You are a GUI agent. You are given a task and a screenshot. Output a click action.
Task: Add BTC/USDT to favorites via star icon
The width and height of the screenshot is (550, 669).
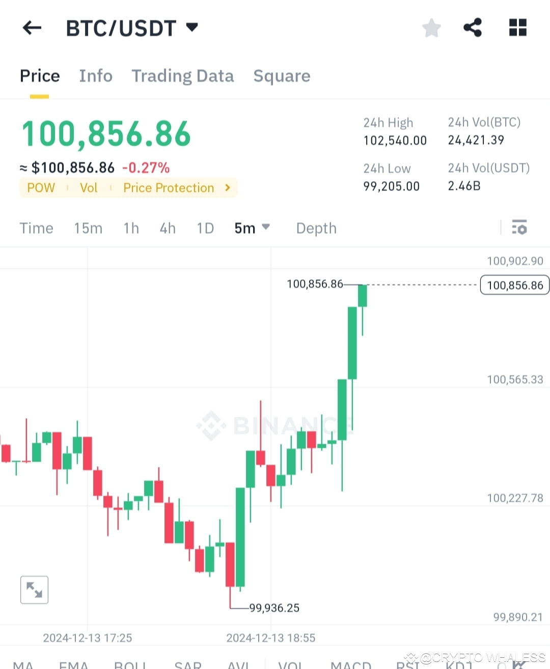click(431, 28)
